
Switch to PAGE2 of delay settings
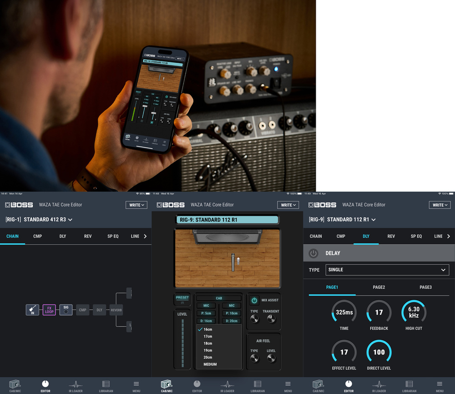coord(379,287)
